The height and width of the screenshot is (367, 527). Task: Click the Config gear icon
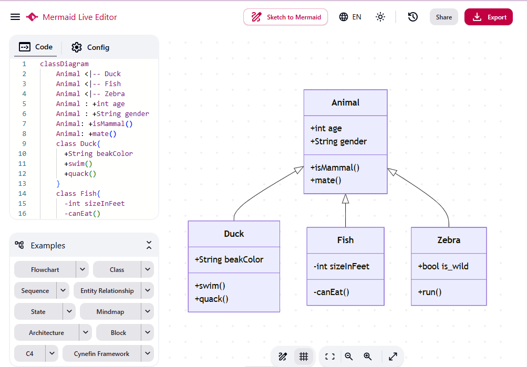click(77, 47)
